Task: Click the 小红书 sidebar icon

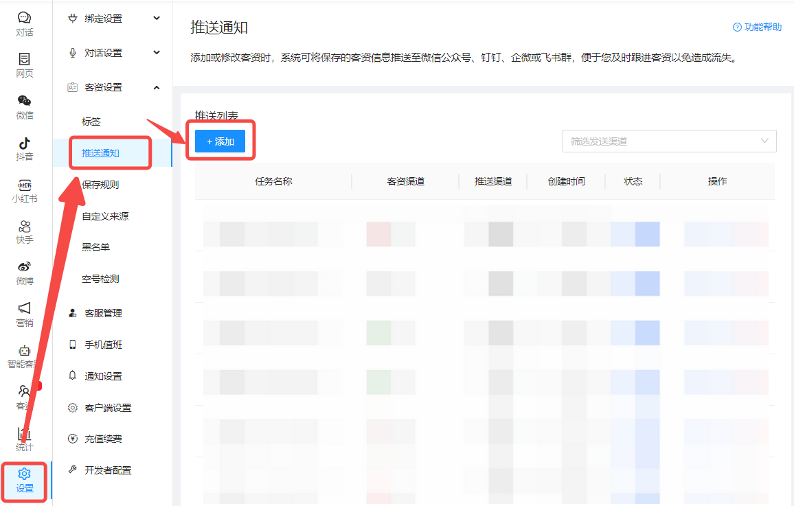Action: [24, 191]
